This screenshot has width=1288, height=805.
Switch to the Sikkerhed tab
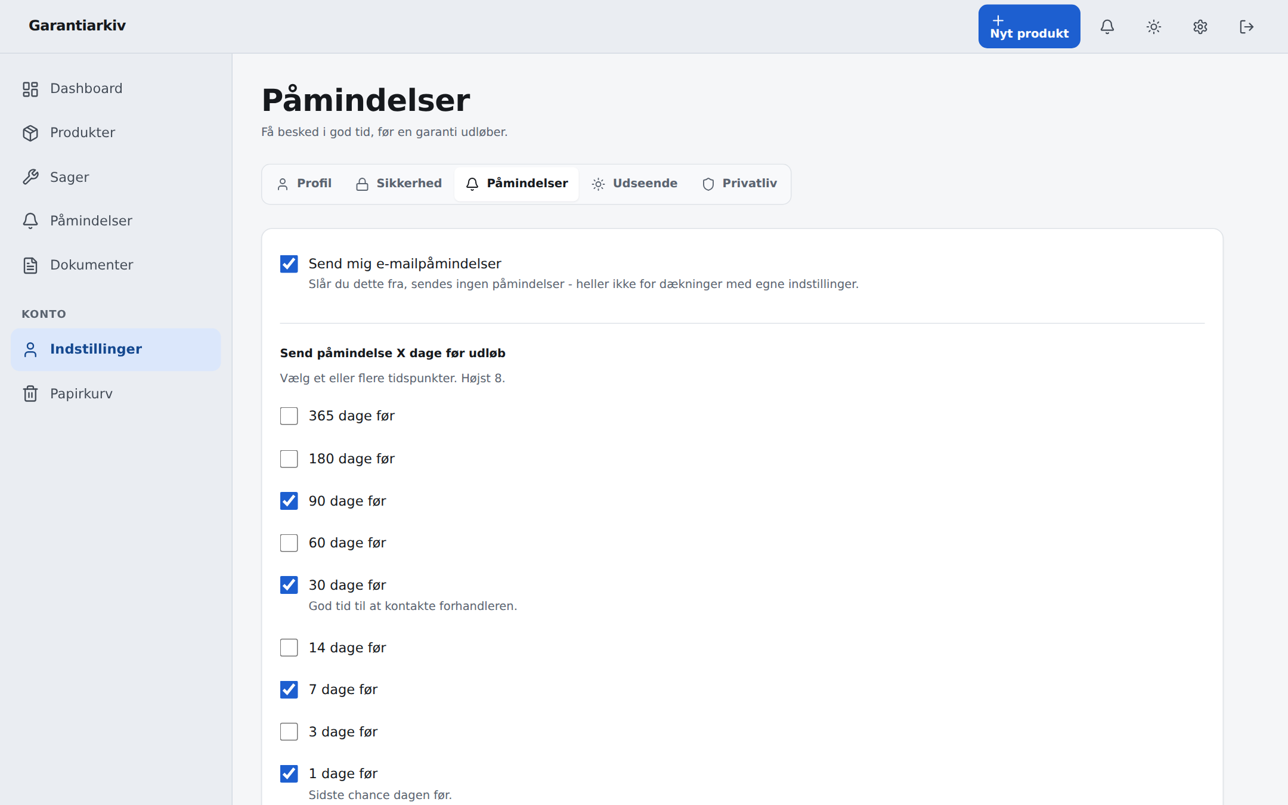[x=399, y=184]
